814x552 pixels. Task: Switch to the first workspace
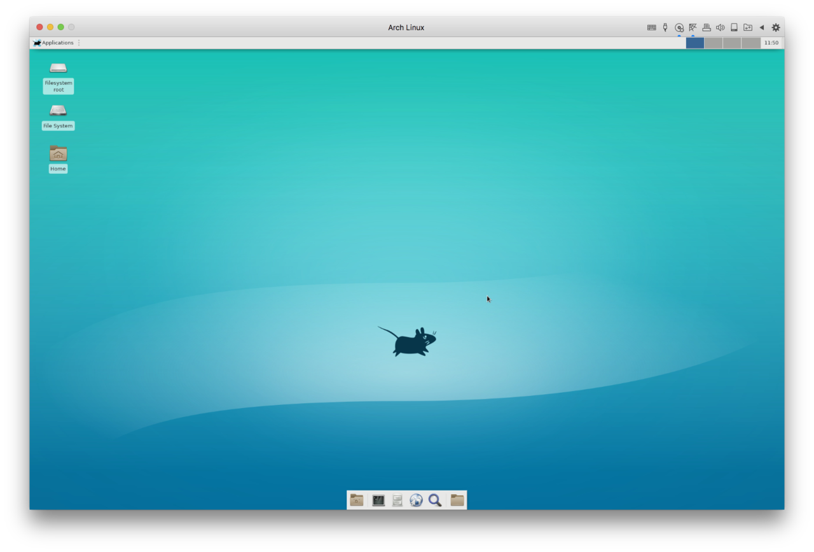(x=695, y=43)
